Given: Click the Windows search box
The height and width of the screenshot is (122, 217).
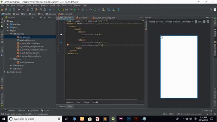Looking at the screenshot, I should pyautogui.click(x=35, y=119).
